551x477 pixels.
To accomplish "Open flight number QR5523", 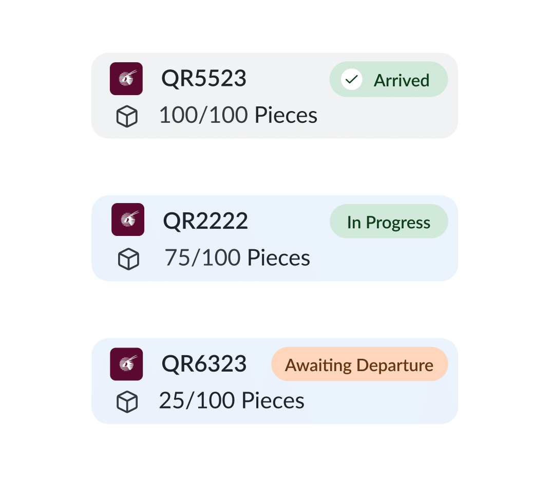I will coord(204,78).
